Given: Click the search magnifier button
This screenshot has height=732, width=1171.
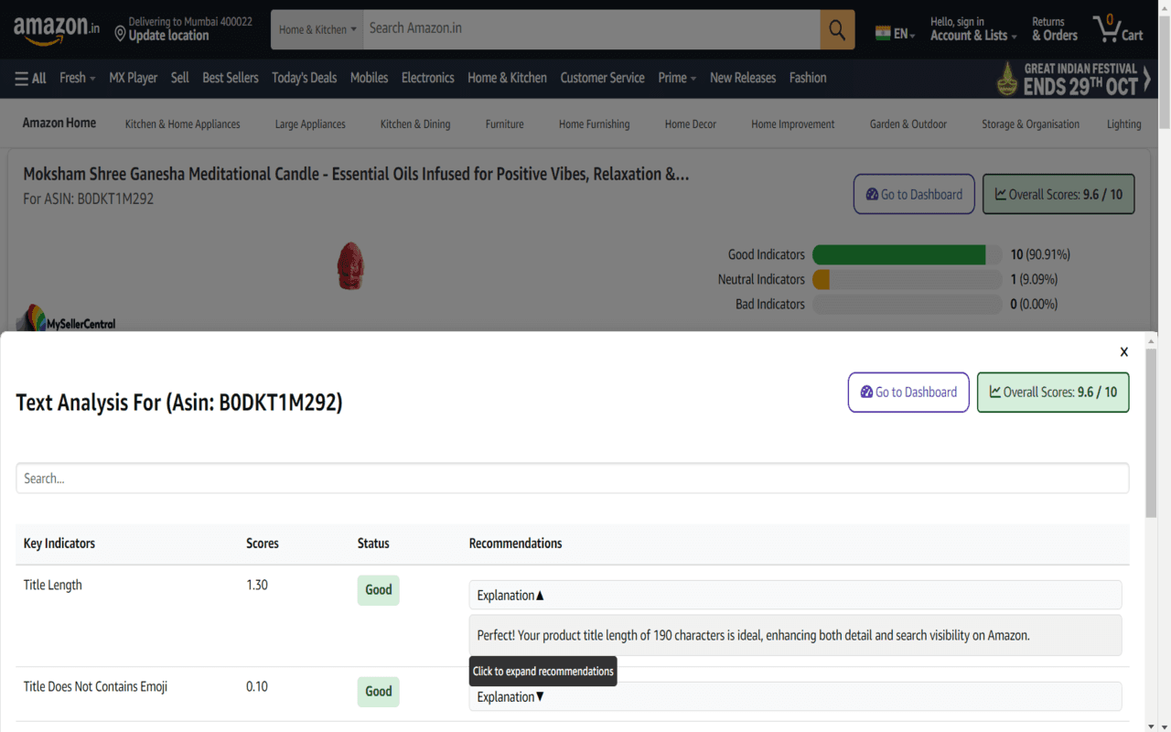Looking at the screenshot, I should pos(837,29).
